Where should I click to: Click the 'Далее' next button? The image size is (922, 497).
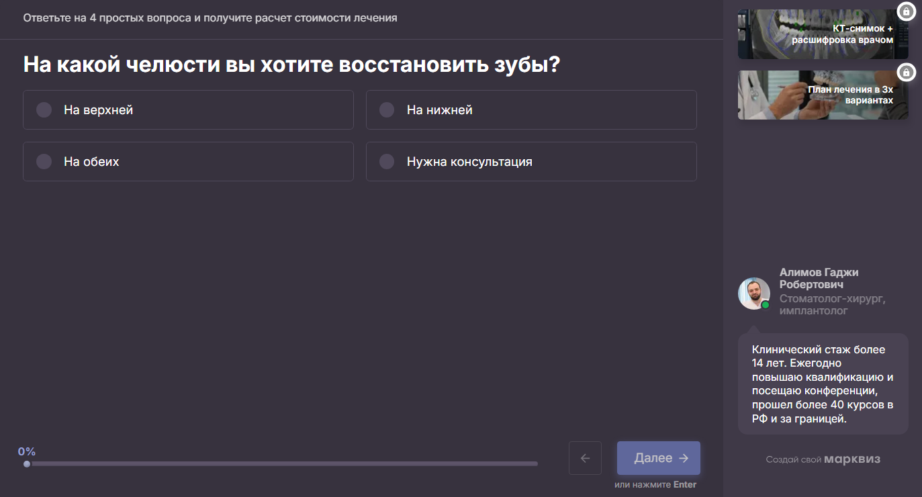(658, 458)
